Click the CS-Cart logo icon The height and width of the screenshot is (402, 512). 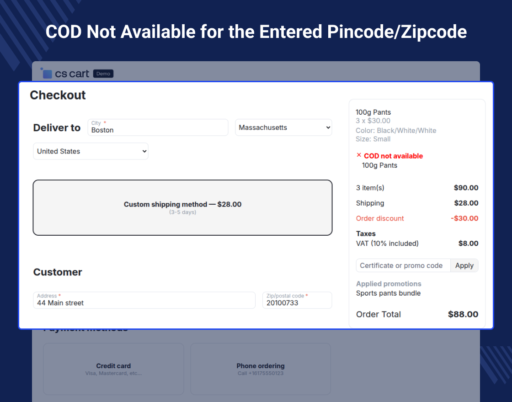[x=47, y=73]
